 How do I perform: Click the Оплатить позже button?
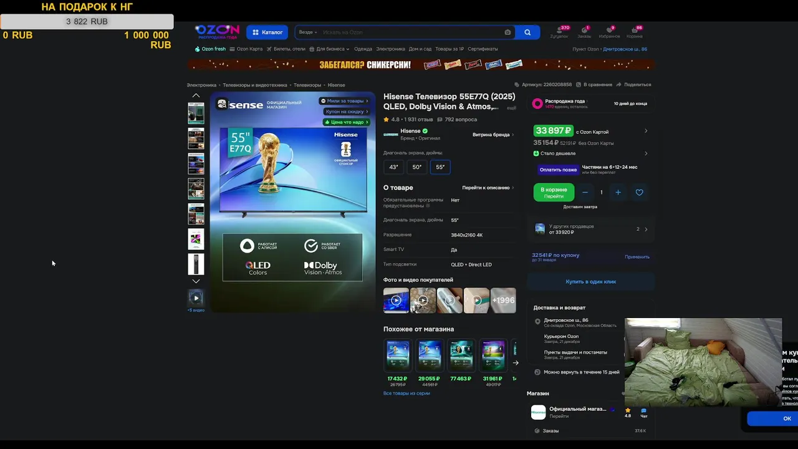(x=558, y=170)
